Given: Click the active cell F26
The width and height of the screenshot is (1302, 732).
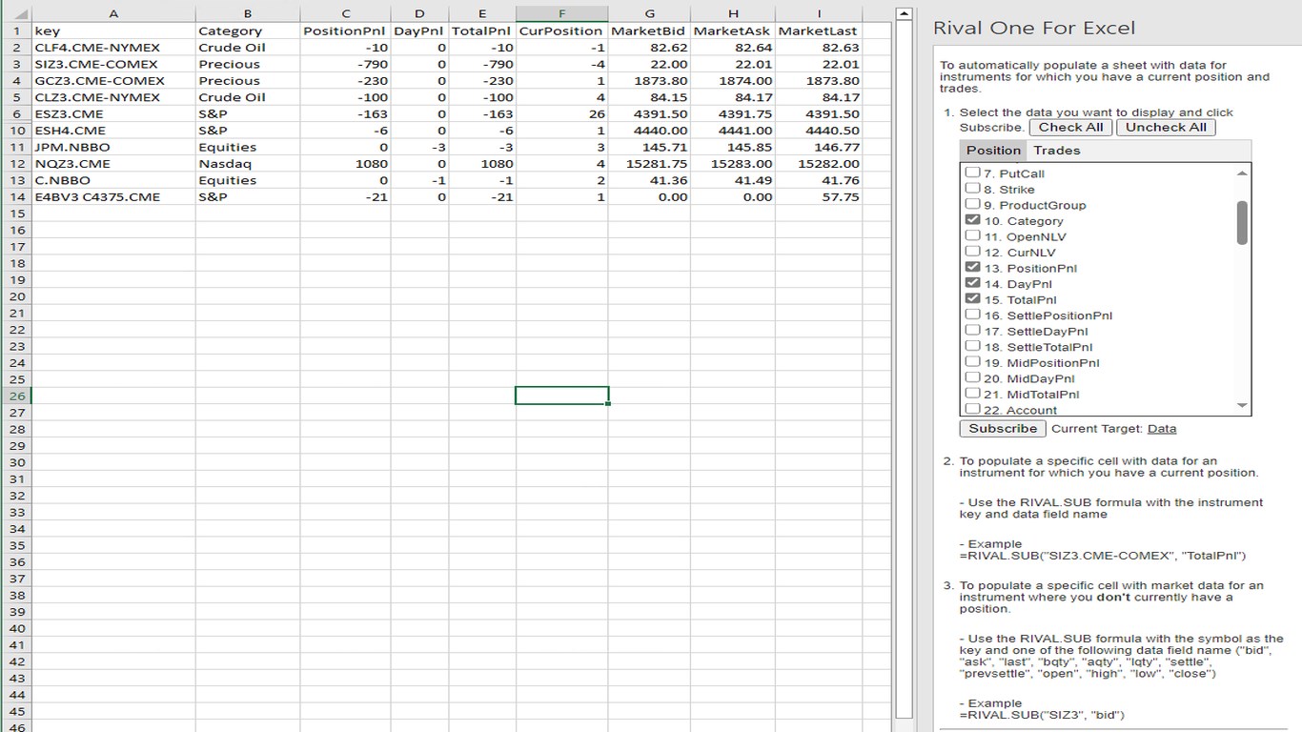Looking at the screenshot, I should (561, 396).
